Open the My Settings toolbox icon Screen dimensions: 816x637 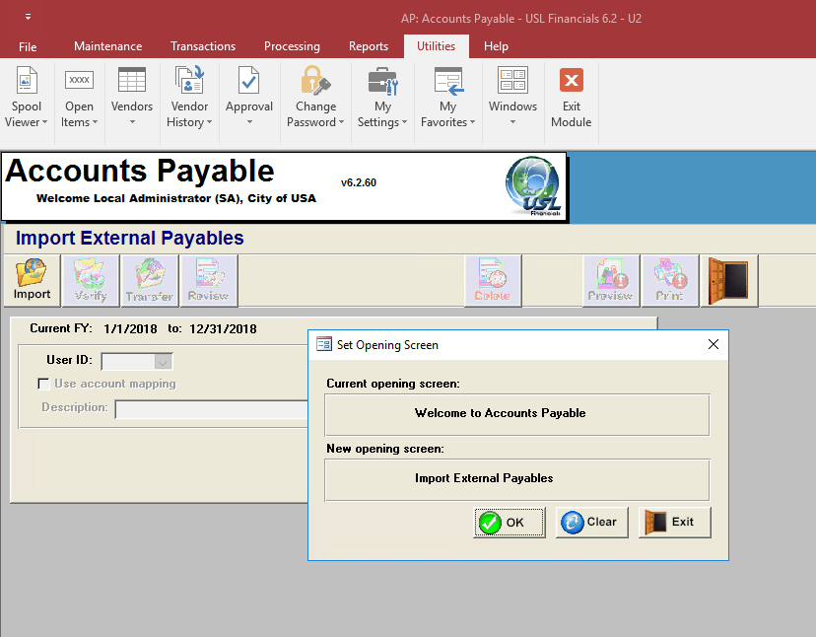click(x=382, y=81)
